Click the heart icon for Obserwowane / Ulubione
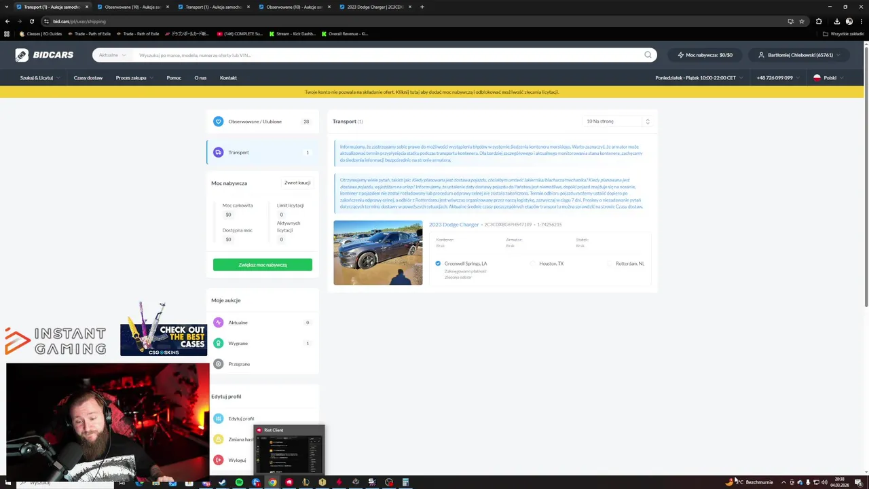Image resolution: width=869 pixels, height=489 pixels. point(218,122)
